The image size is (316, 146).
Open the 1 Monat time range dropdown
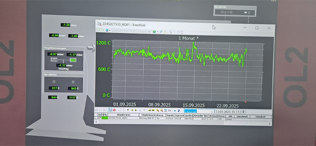[212, 111]
